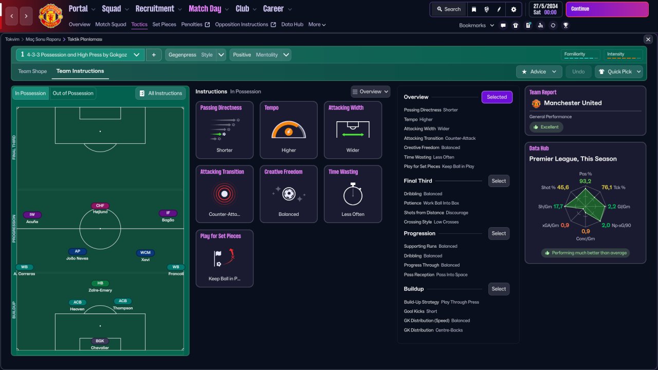
Task: Open the settings gear icon
Action: click(x=514, y=9)
